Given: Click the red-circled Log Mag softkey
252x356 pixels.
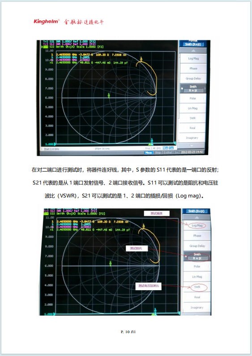Looking at the screenshot, I should click(197, 226).
